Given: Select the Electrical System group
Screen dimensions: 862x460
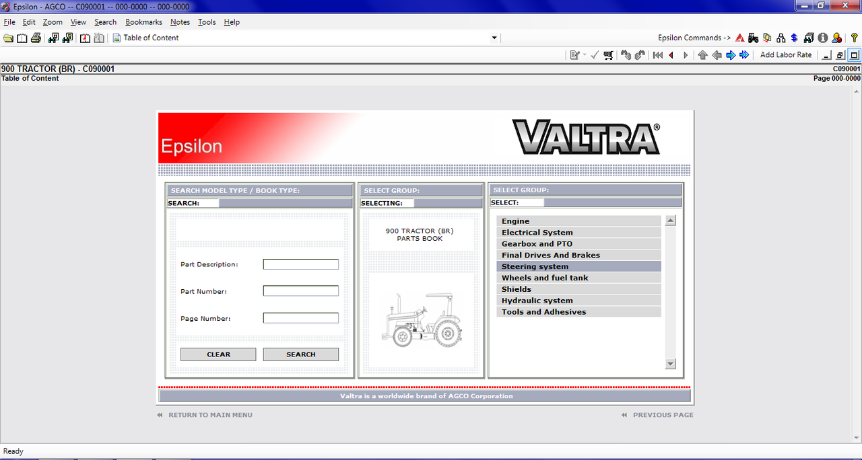Looking at the screenshot, I should pos(579,233).
